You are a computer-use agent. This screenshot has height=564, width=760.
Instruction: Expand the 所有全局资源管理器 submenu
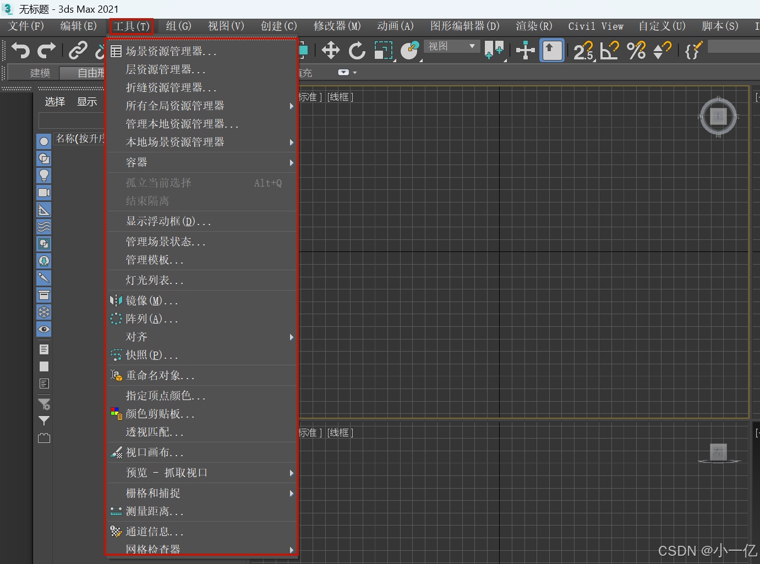pyautogui.click(x=202, y=106)
